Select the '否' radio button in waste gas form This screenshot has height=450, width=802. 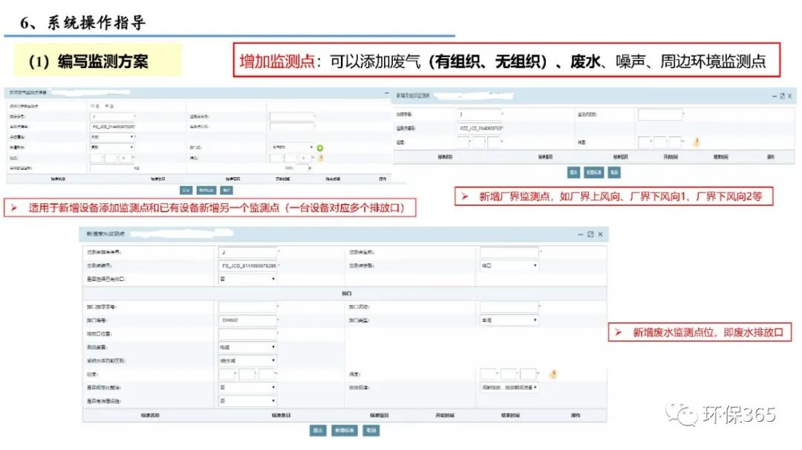[105, 105]
